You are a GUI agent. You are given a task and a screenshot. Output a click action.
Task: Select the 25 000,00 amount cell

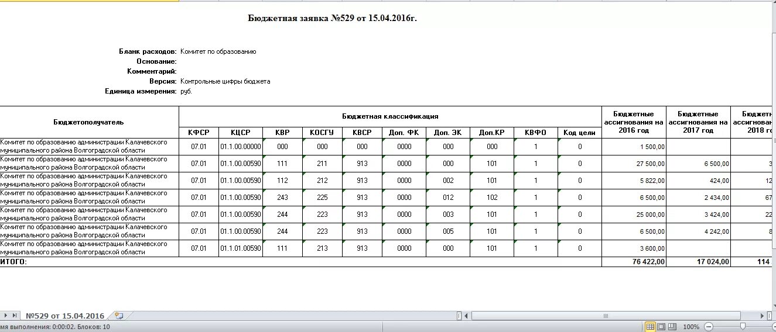tap(634, 215)
